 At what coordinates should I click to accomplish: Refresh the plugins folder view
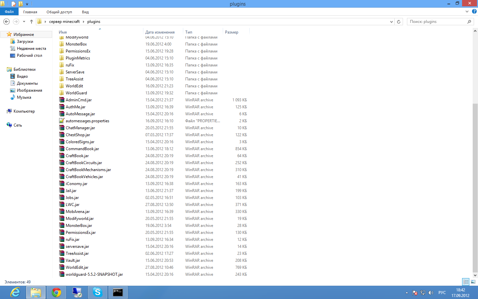tap(399, 22)
